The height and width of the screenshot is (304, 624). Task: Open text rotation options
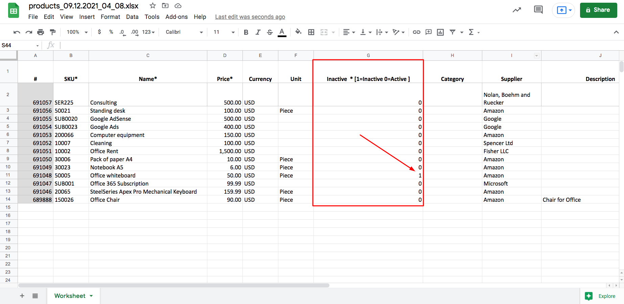pyautogui.click(x=398, y=32)
